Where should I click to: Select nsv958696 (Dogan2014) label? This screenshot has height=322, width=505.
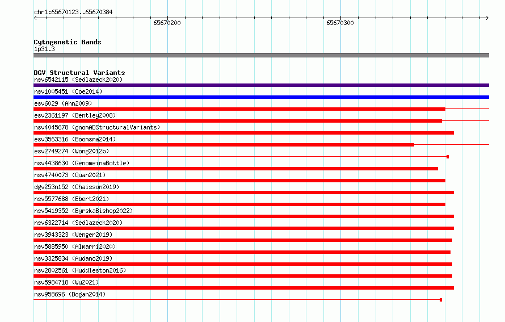click(70, 294)
